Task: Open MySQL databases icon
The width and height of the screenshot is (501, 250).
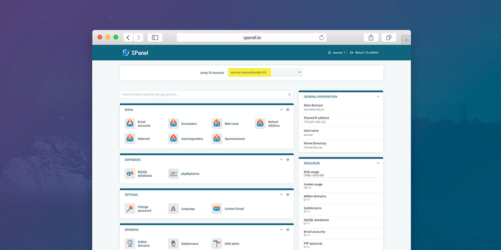Action: (x=130, y=173)
